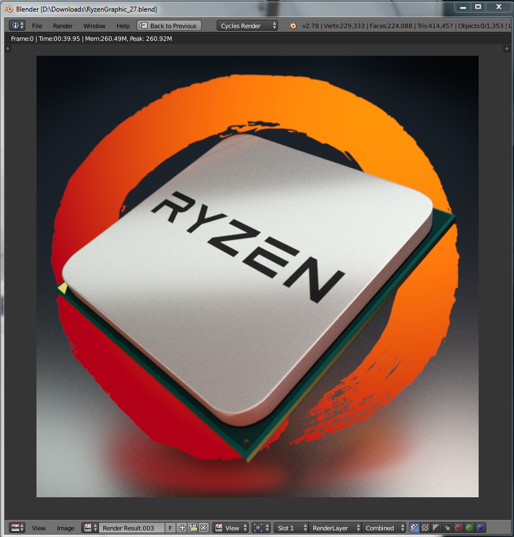Screen dimensions: 514x537
Task: Unlink the Render Result image with X
Action: pyautogui.click(x=203, y=528)
